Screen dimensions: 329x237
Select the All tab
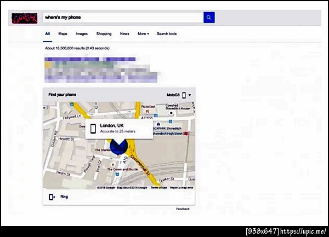[48, 34]
